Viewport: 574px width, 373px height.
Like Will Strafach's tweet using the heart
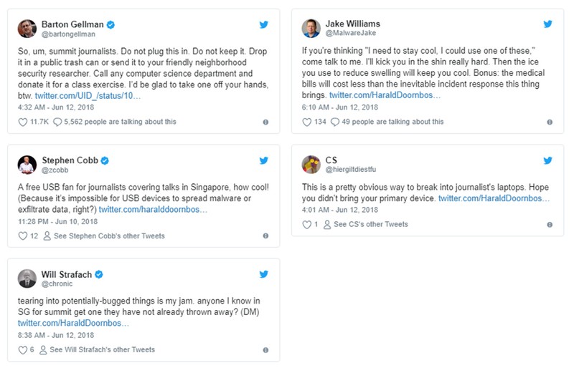22,350
